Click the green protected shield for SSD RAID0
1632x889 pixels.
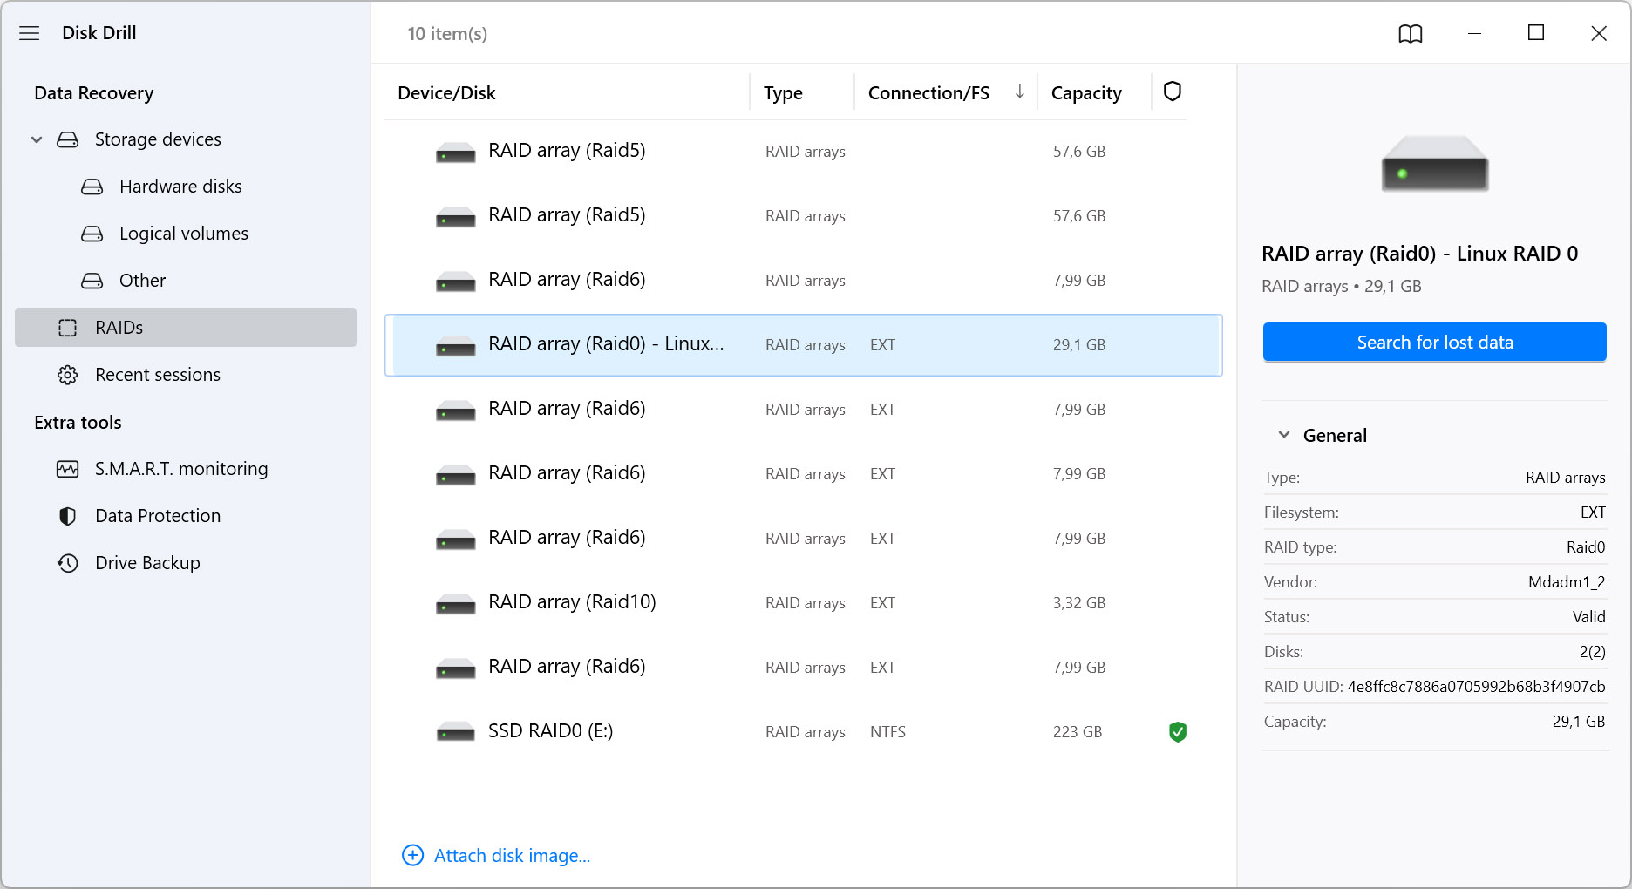[1178, 731]
